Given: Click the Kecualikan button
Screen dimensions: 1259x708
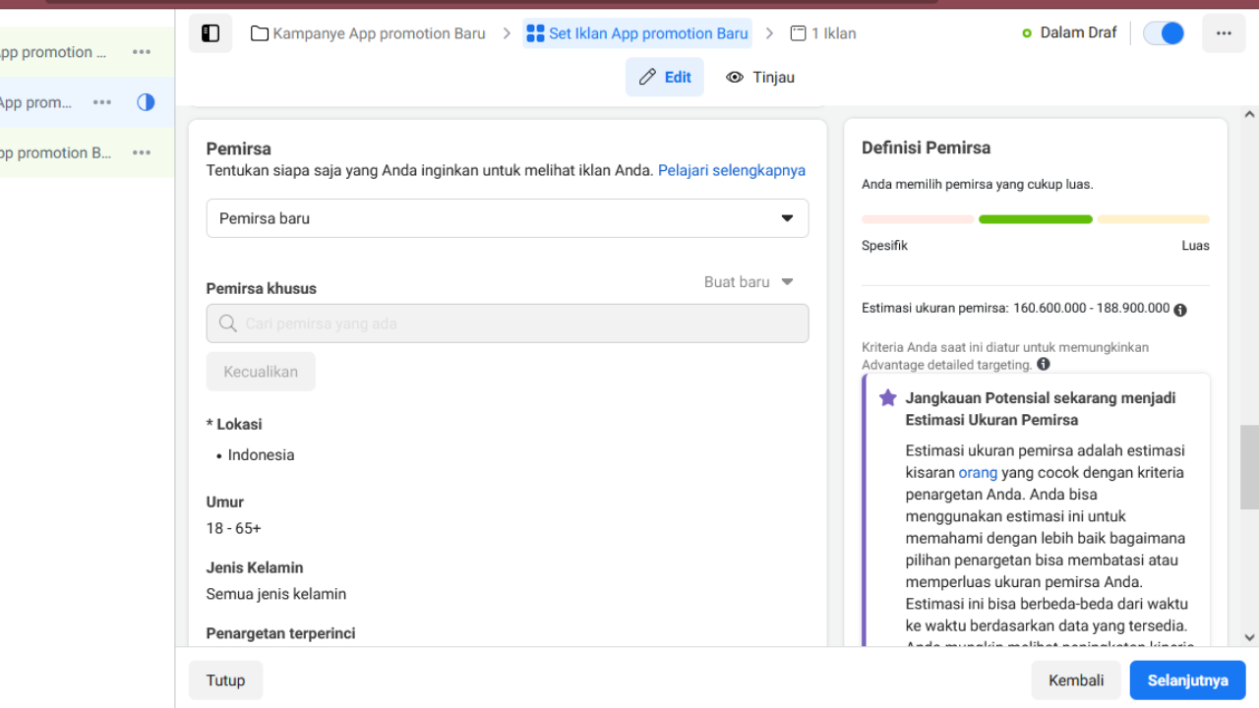Looking at the screenshot, I should click(x=261, y=372).
